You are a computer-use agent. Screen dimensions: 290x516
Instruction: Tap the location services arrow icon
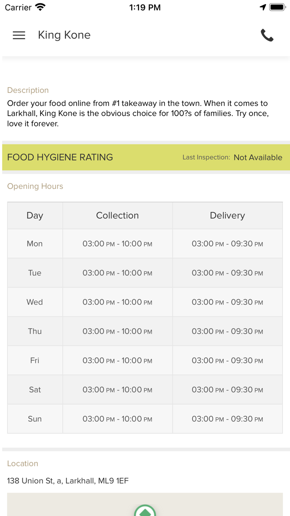[x=263, y=7]
